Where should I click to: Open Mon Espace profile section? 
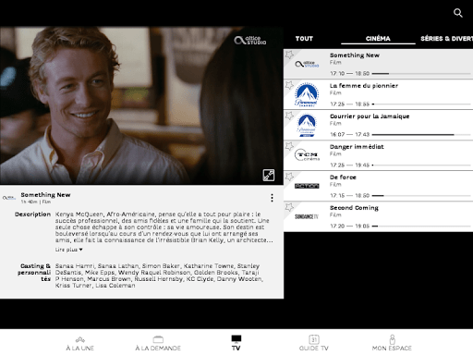[392, 344]
